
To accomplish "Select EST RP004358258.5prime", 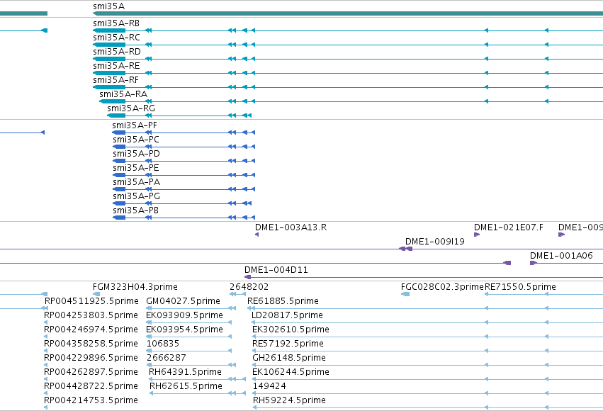I will [91, 344].
